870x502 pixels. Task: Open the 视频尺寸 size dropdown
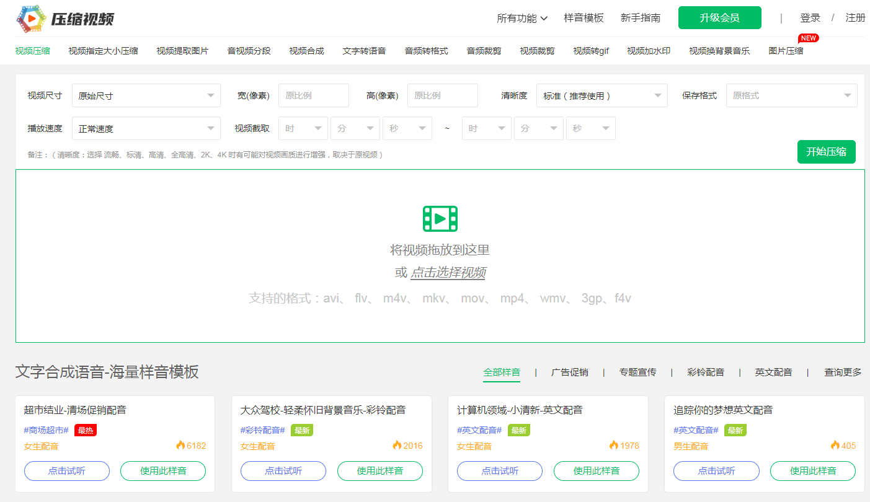click(x=146, y=95)
